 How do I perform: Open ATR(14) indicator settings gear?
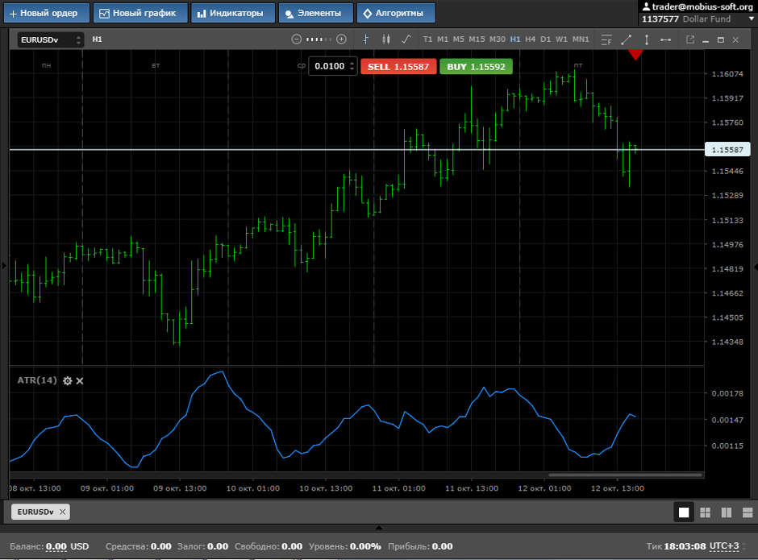pos(67,381)
